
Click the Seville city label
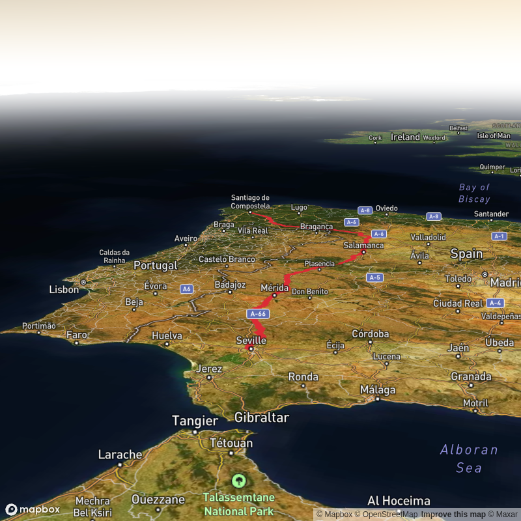251,341
